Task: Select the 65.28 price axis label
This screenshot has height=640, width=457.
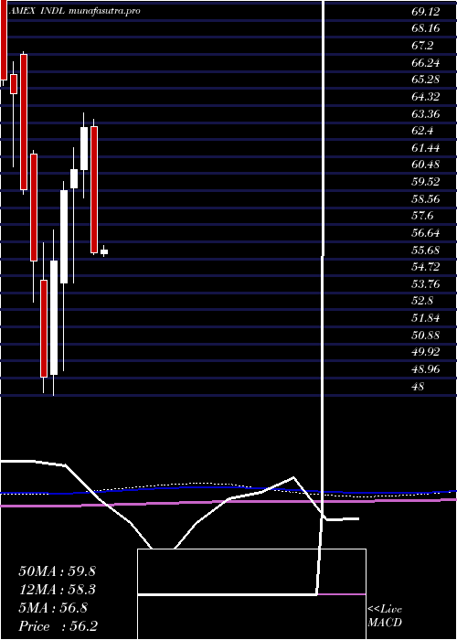Action: point(426,80)
